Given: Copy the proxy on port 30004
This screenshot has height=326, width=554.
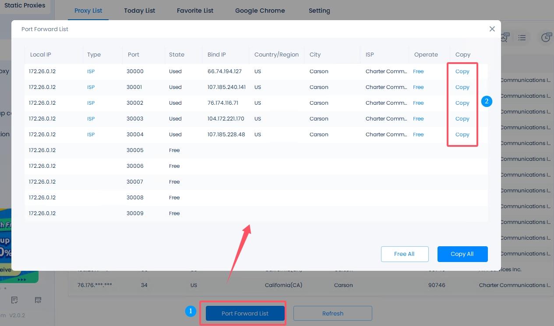Looking at the screenshot, I should pos(462,135).
